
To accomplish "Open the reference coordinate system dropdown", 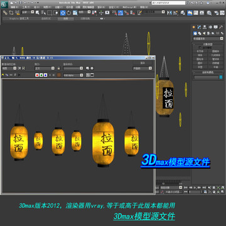I will click(x=85, y=12).
